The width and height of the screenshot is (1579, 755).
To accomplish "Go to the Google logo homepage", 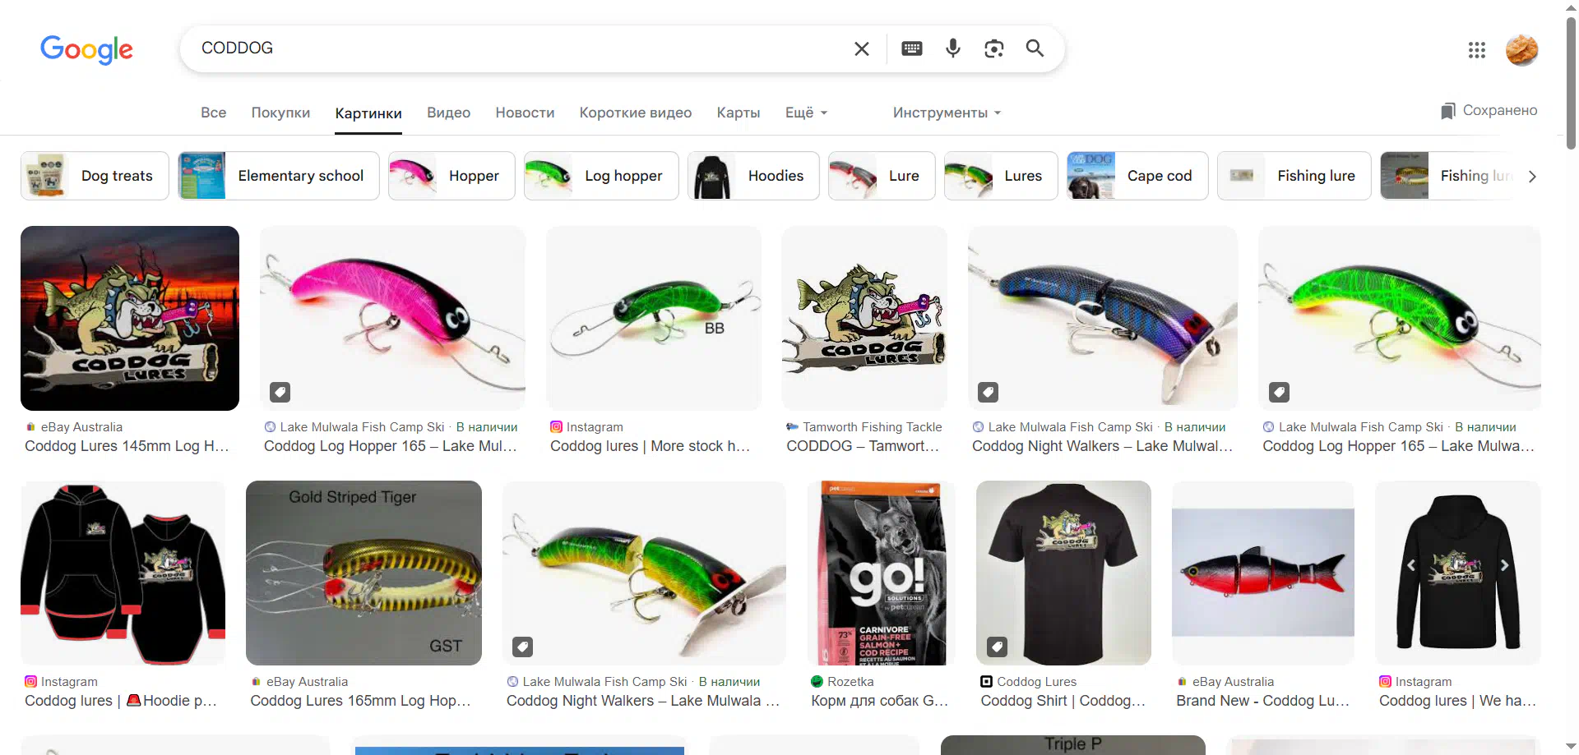I will (86, 50).
